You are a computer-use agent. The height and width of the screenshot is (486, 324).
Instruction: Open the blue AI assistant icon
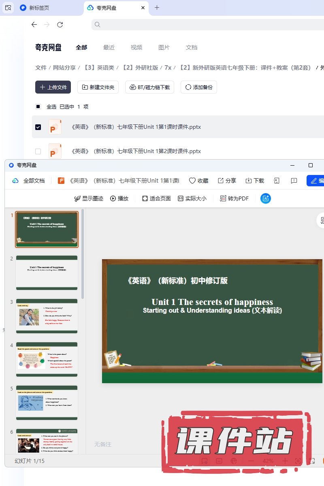[x=266, y=198]
